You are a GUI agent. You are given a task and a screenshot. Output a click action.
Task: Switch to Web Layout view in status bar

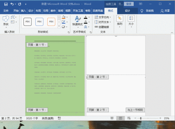pos(129,118)
